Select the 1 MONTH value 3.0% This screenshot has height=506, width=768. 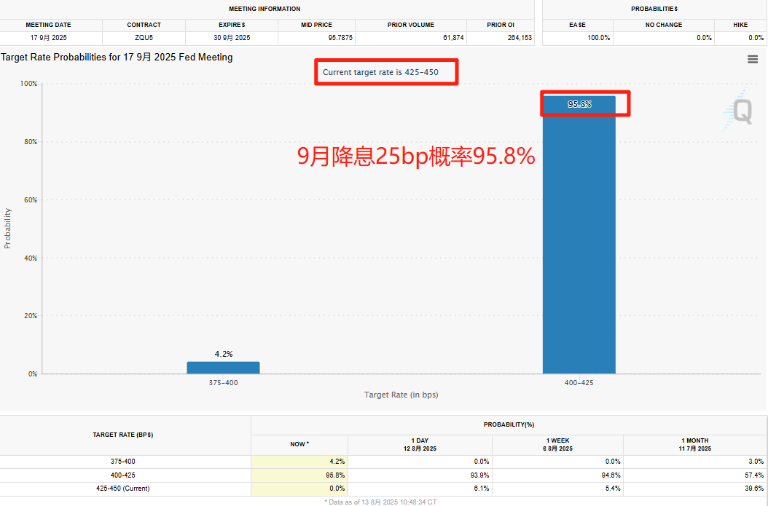click(756, 462)
